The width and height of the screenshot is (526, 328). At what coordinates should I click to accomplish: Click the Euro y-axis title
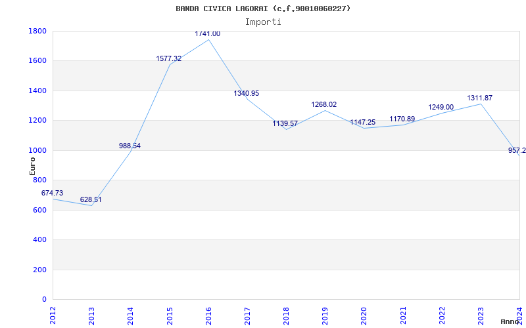[x=32, y=166]
